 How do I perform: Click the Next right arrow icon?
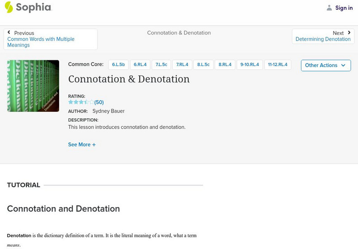click(349, 33)
